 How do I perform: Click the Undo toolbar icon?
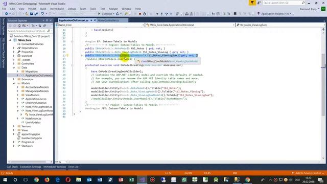point(42,14)
